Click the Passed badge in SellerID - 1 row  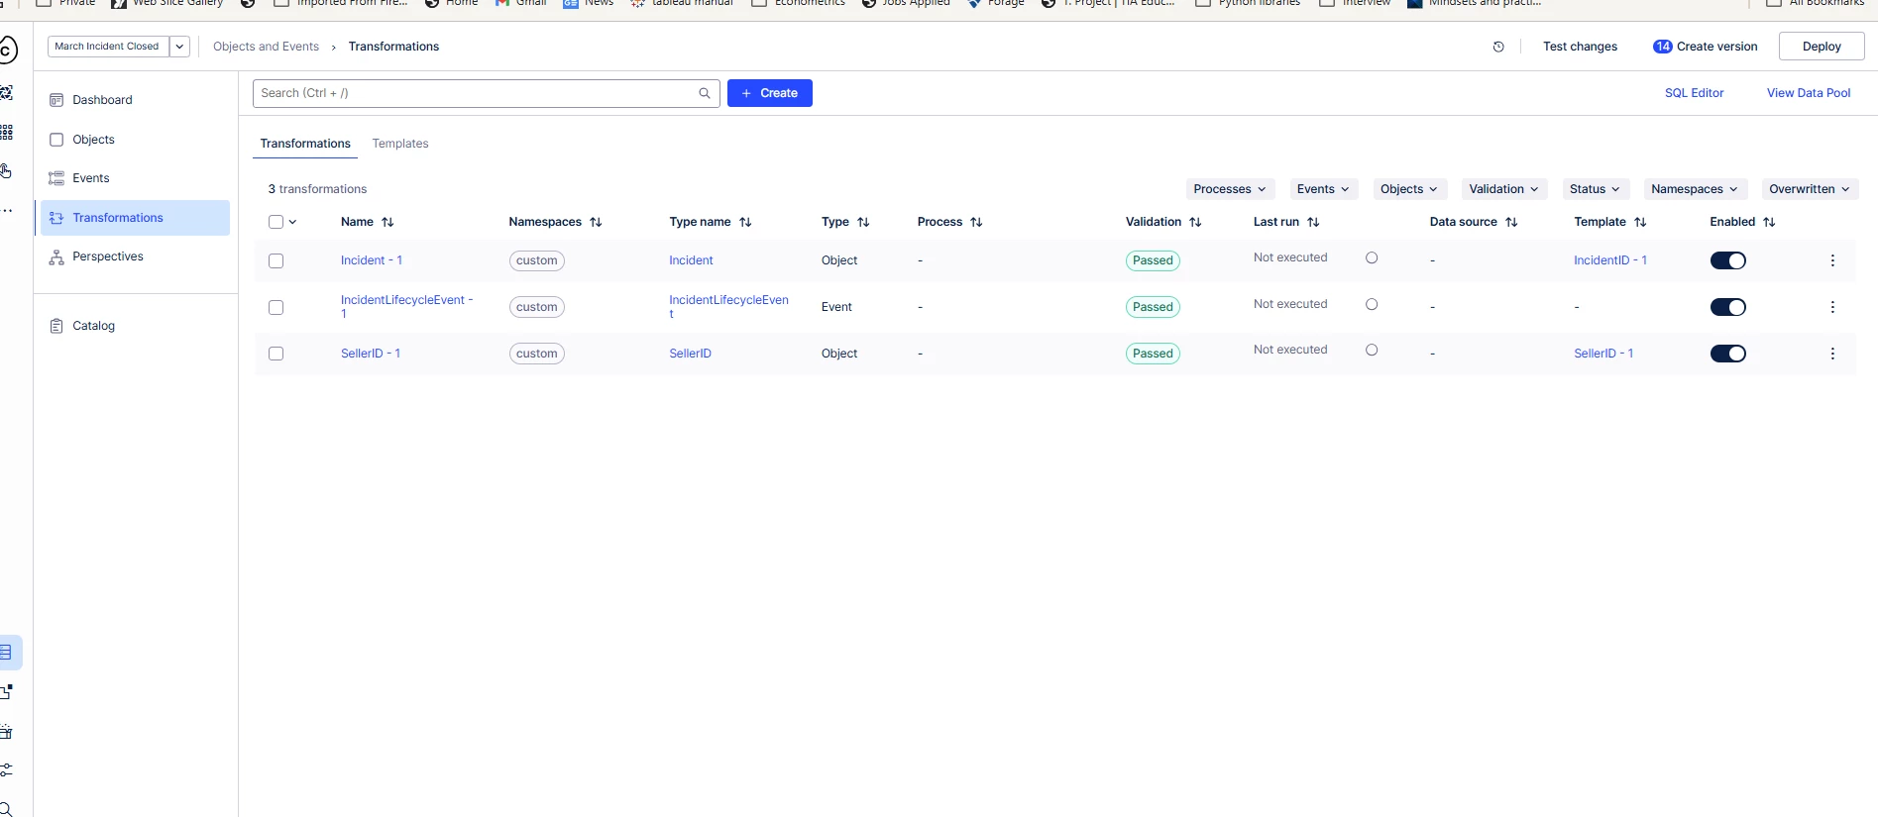point(1153,354)
